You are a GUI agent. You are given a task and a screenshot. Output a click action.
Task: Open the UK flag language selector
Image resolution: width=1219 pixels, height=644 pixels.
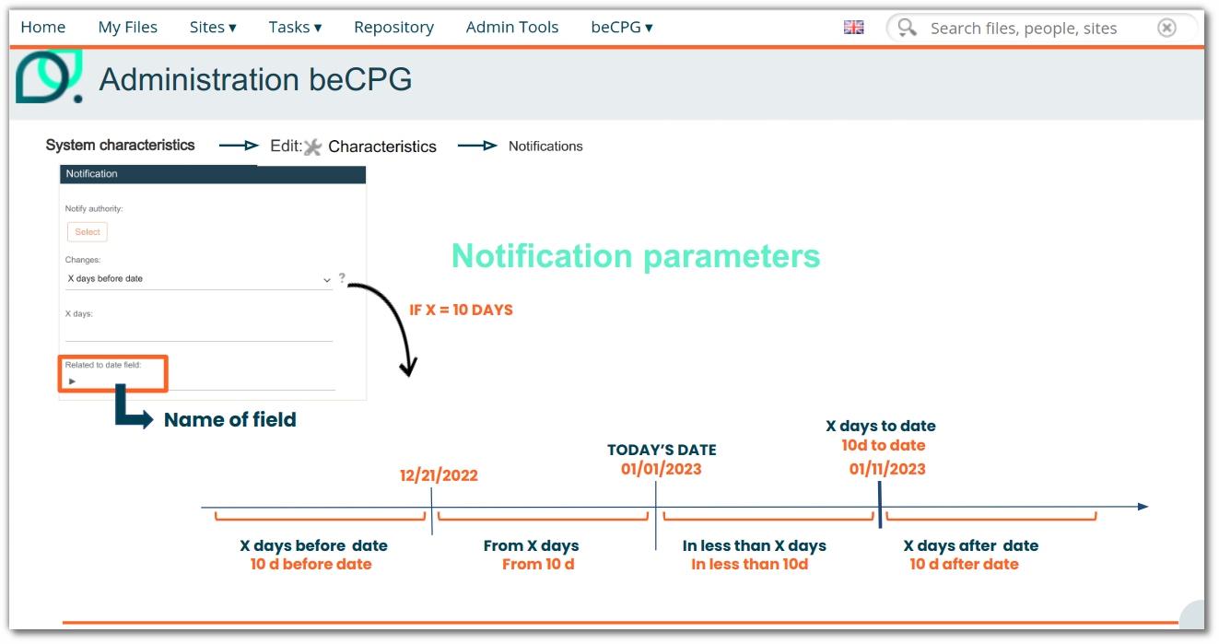pos(854,28)
